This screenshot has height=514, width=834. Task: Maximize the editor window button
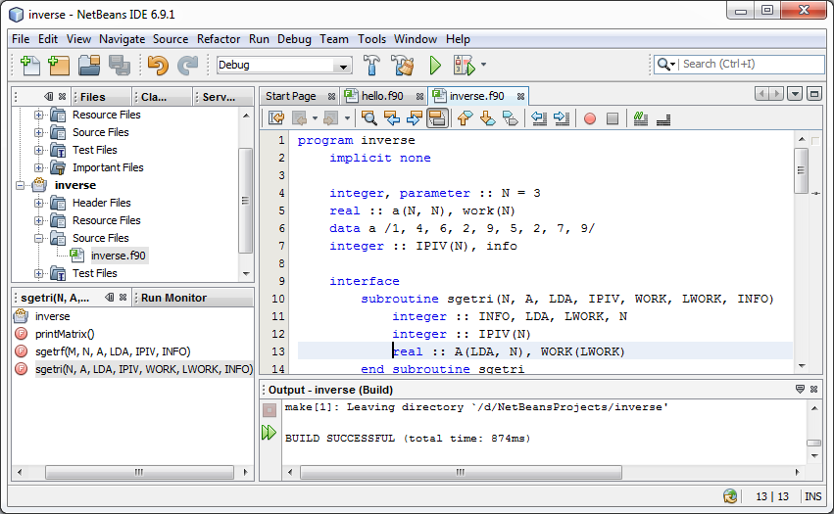[x=813, y=94]
